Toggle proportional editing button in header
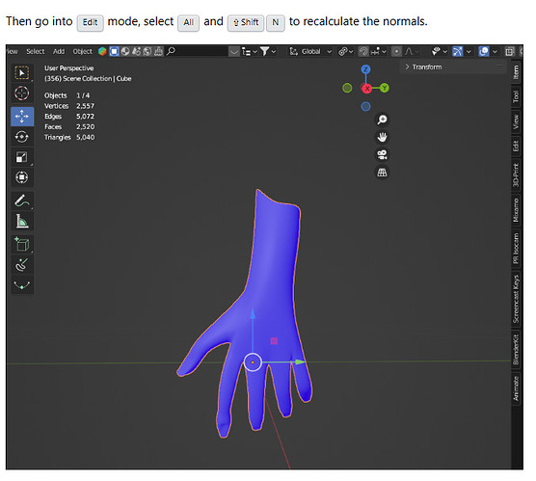The width and height of the screenshot is (536, 481). pyautogui.click(x=396, y=52)
